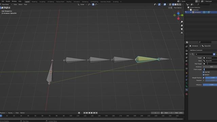Open the Object Constraints tab icon

pyautogui.click(x=186, y=80)
